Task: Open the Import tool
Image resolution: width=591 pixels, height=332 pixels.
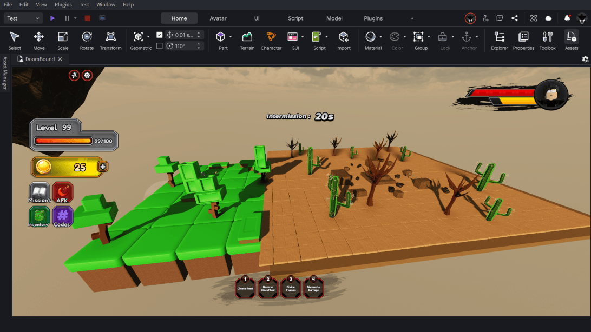Action: (343, 40)
